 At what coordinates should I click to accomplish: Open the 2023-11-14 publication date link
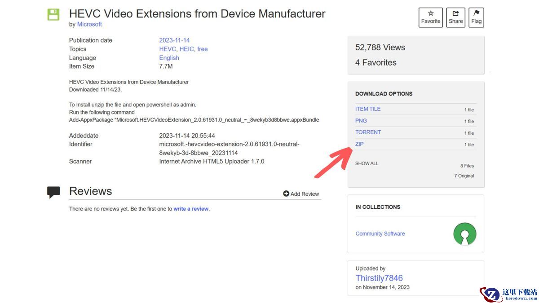tap(174, 40)
